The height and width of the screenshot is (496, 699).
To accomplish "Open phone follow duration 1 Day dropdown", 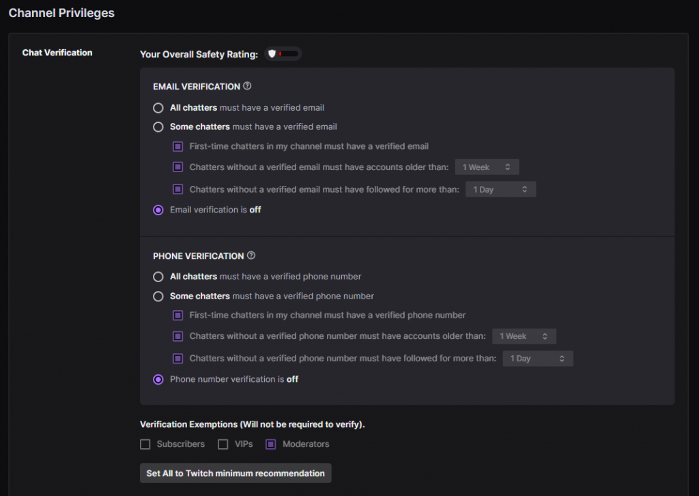I will point(538,359).
